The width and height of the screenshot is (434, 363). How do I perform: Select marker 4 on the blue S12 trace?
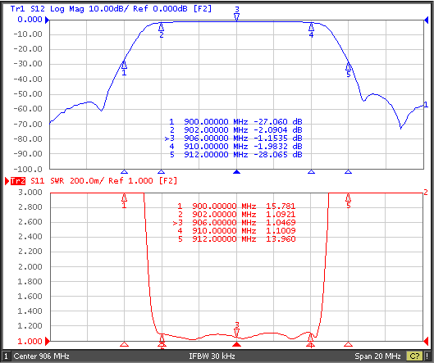tap(311, 30)
